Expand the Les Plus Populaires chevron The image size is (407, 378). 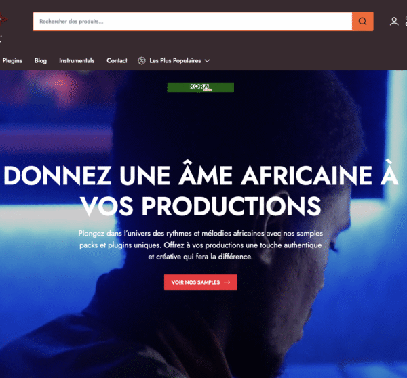(207, 61)
